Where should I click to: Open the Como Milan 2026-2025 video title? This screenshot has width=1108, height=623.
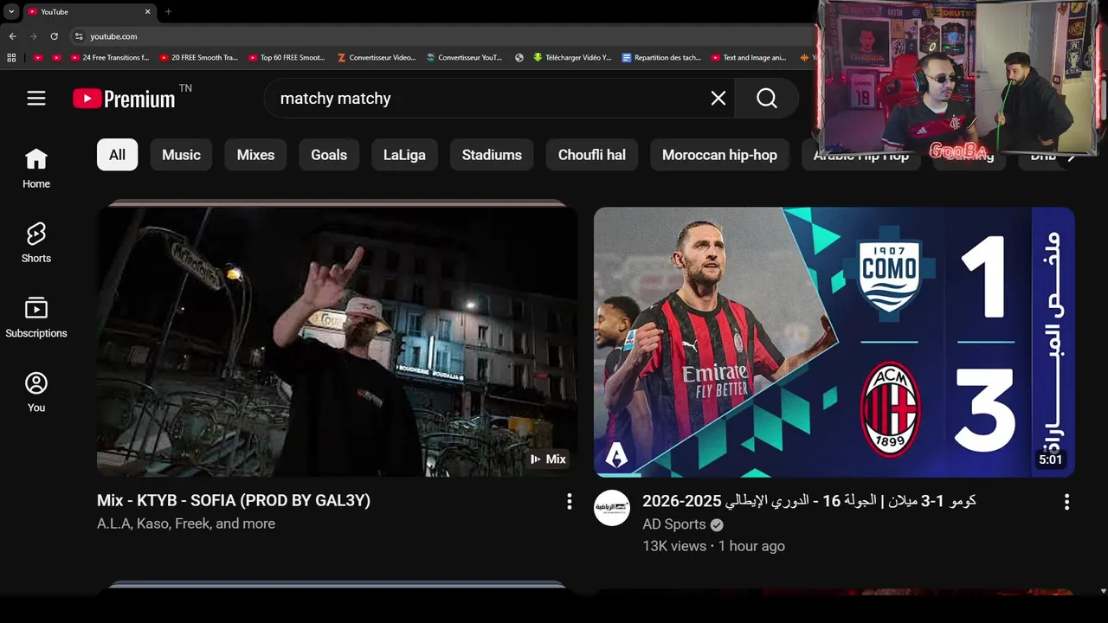pos(809,500)
